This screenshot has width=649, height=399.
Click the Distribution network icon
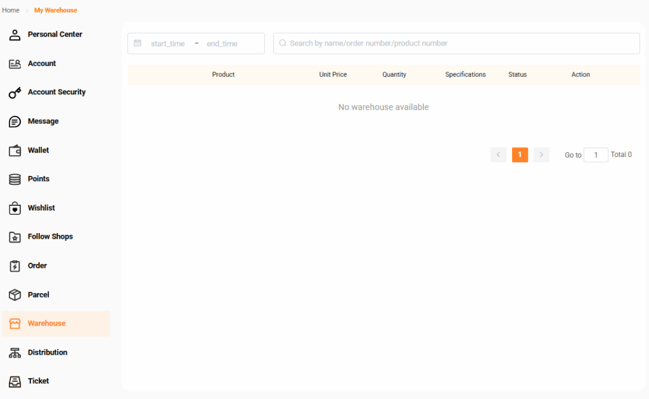pyautogui.click(x=15, y=353)
